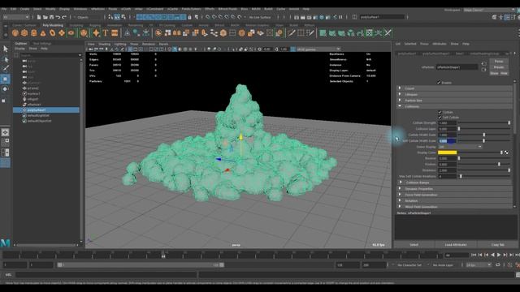Click the Collide Strength slider
Screen dimensions: 520x292
pyautogui.click(x=484, y=122)
